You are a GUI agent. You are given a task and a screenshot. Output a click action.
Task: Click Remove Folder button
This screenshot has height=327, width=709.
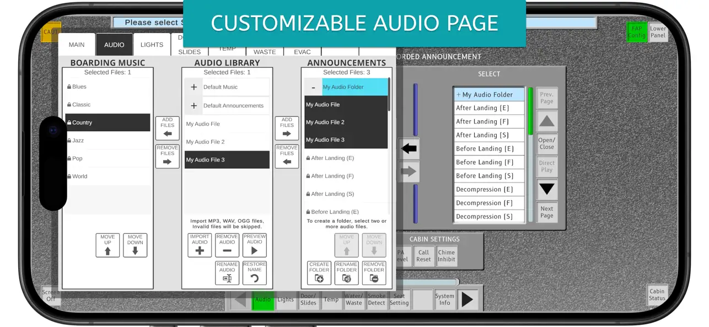(374, 273)
